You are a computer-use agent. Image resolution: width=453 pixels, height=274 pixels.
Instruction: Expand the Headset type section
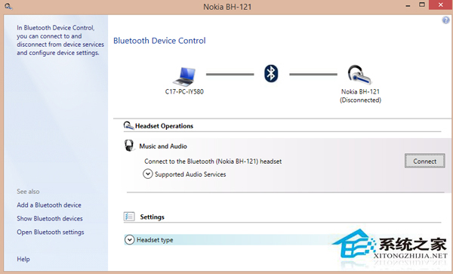pyautogui.click(x=129, y=239)
